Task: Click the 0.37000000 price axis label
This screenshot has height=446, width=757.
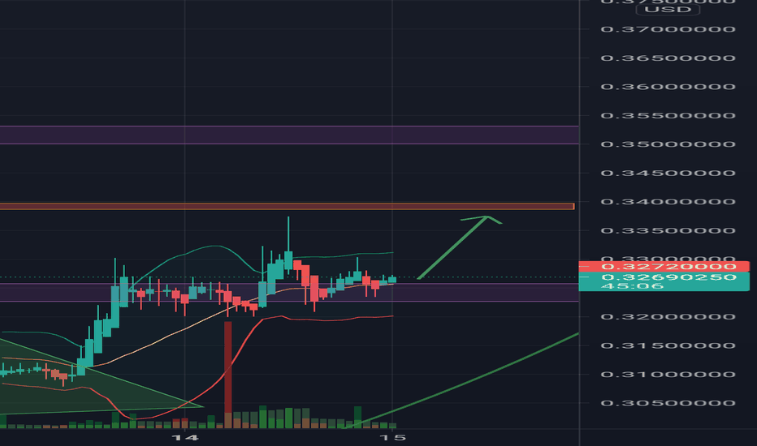Action: tap(668, 29)
